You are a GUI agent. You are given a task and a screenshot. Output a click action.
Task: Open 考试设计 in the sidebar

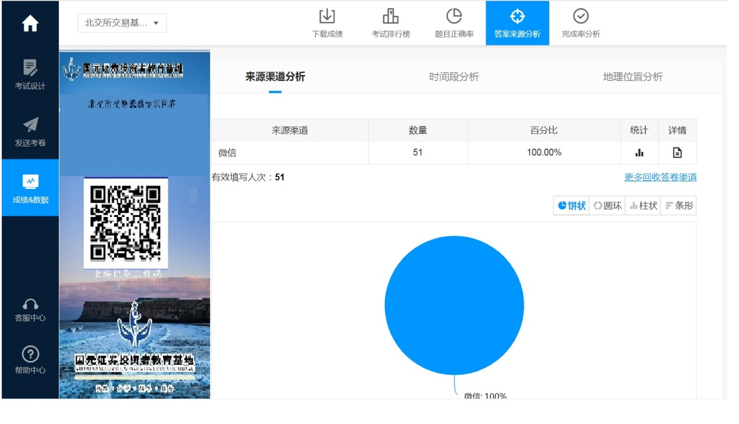pyautogui.click(x=30, y=74)
